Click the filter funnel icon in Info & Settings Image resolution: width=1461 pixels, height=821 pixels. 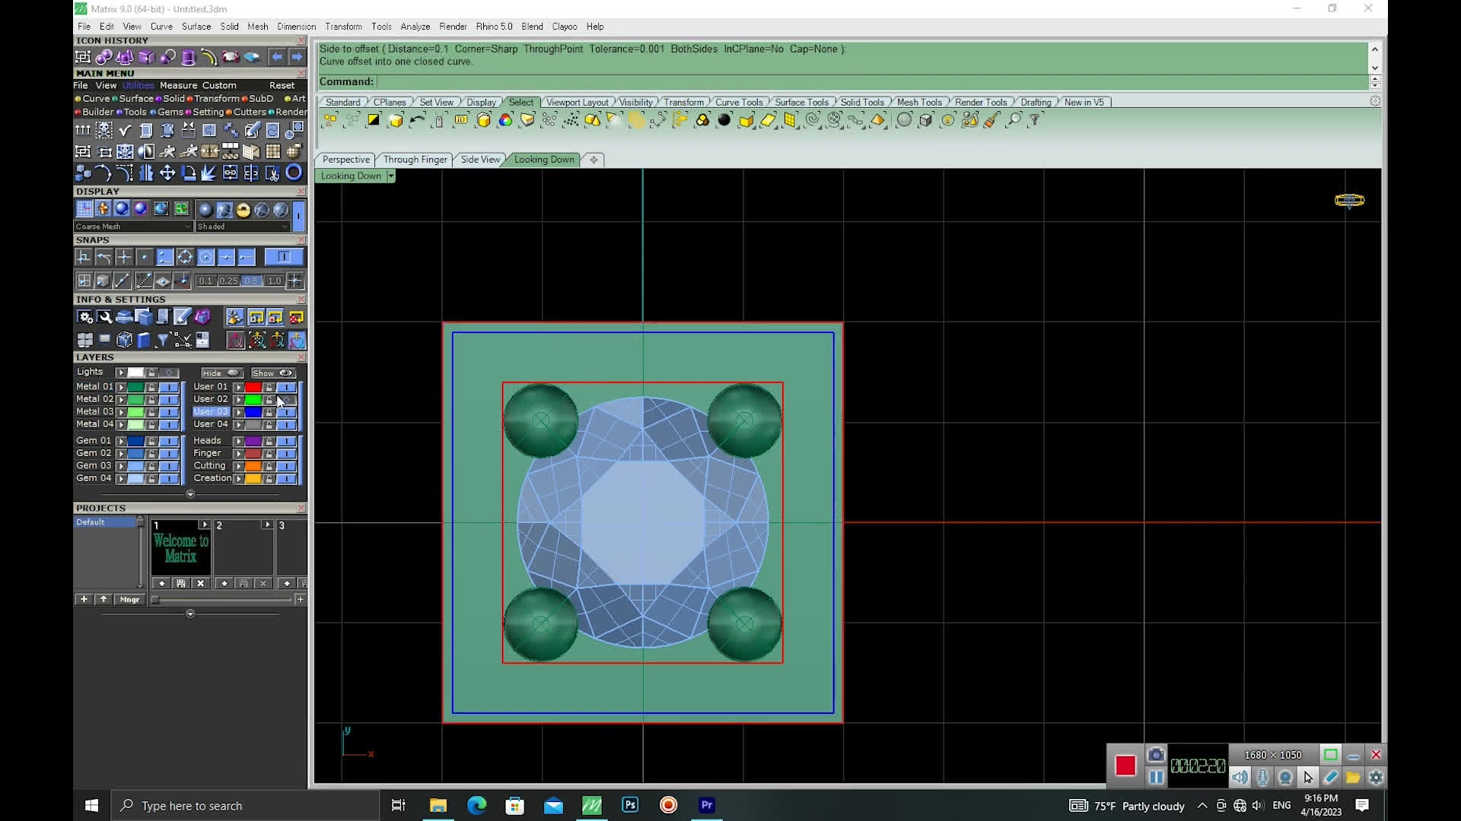click(163, 340)
